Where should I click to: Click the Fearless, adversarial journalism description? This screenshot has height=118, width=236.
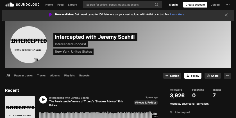[x=189, y=104]
